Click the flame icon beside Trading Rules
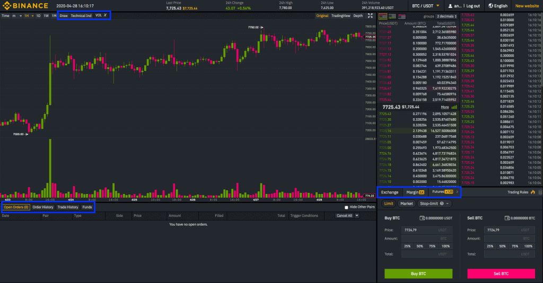Screen dimensions: 543x283 coord(533,192)
